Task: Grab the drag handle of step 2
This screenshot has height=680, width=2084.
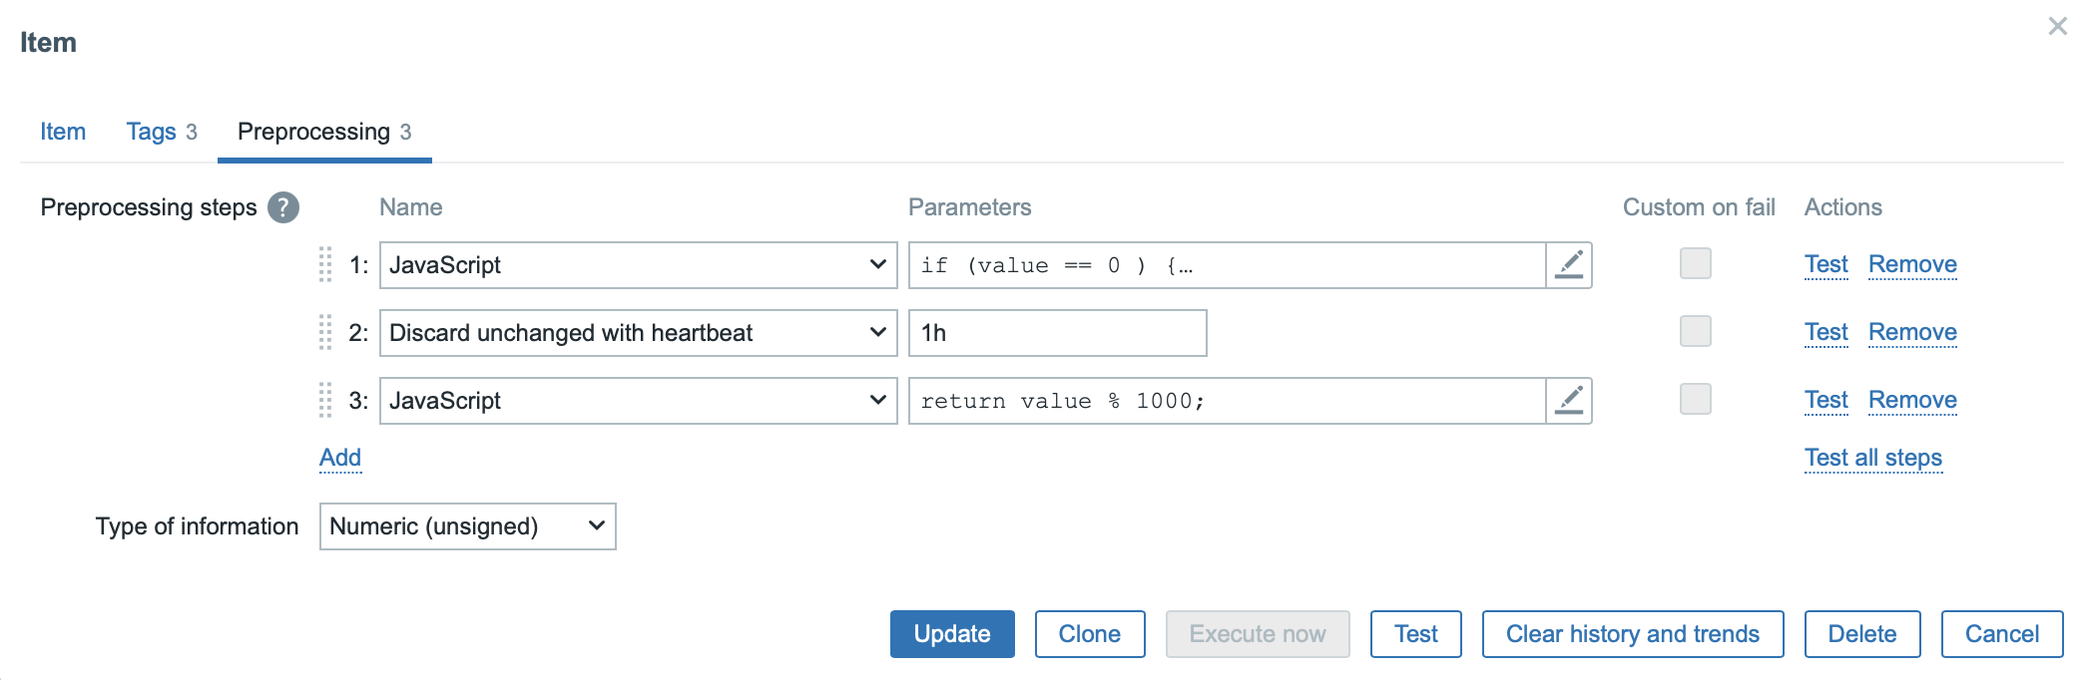Action: click(x=325, y=333)
